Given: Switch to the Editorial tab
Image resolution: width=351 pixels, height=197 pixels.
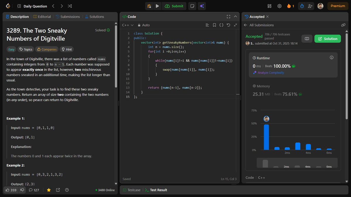Looking at the screenshot, I should pyautogui.click(x=42, y=17).
